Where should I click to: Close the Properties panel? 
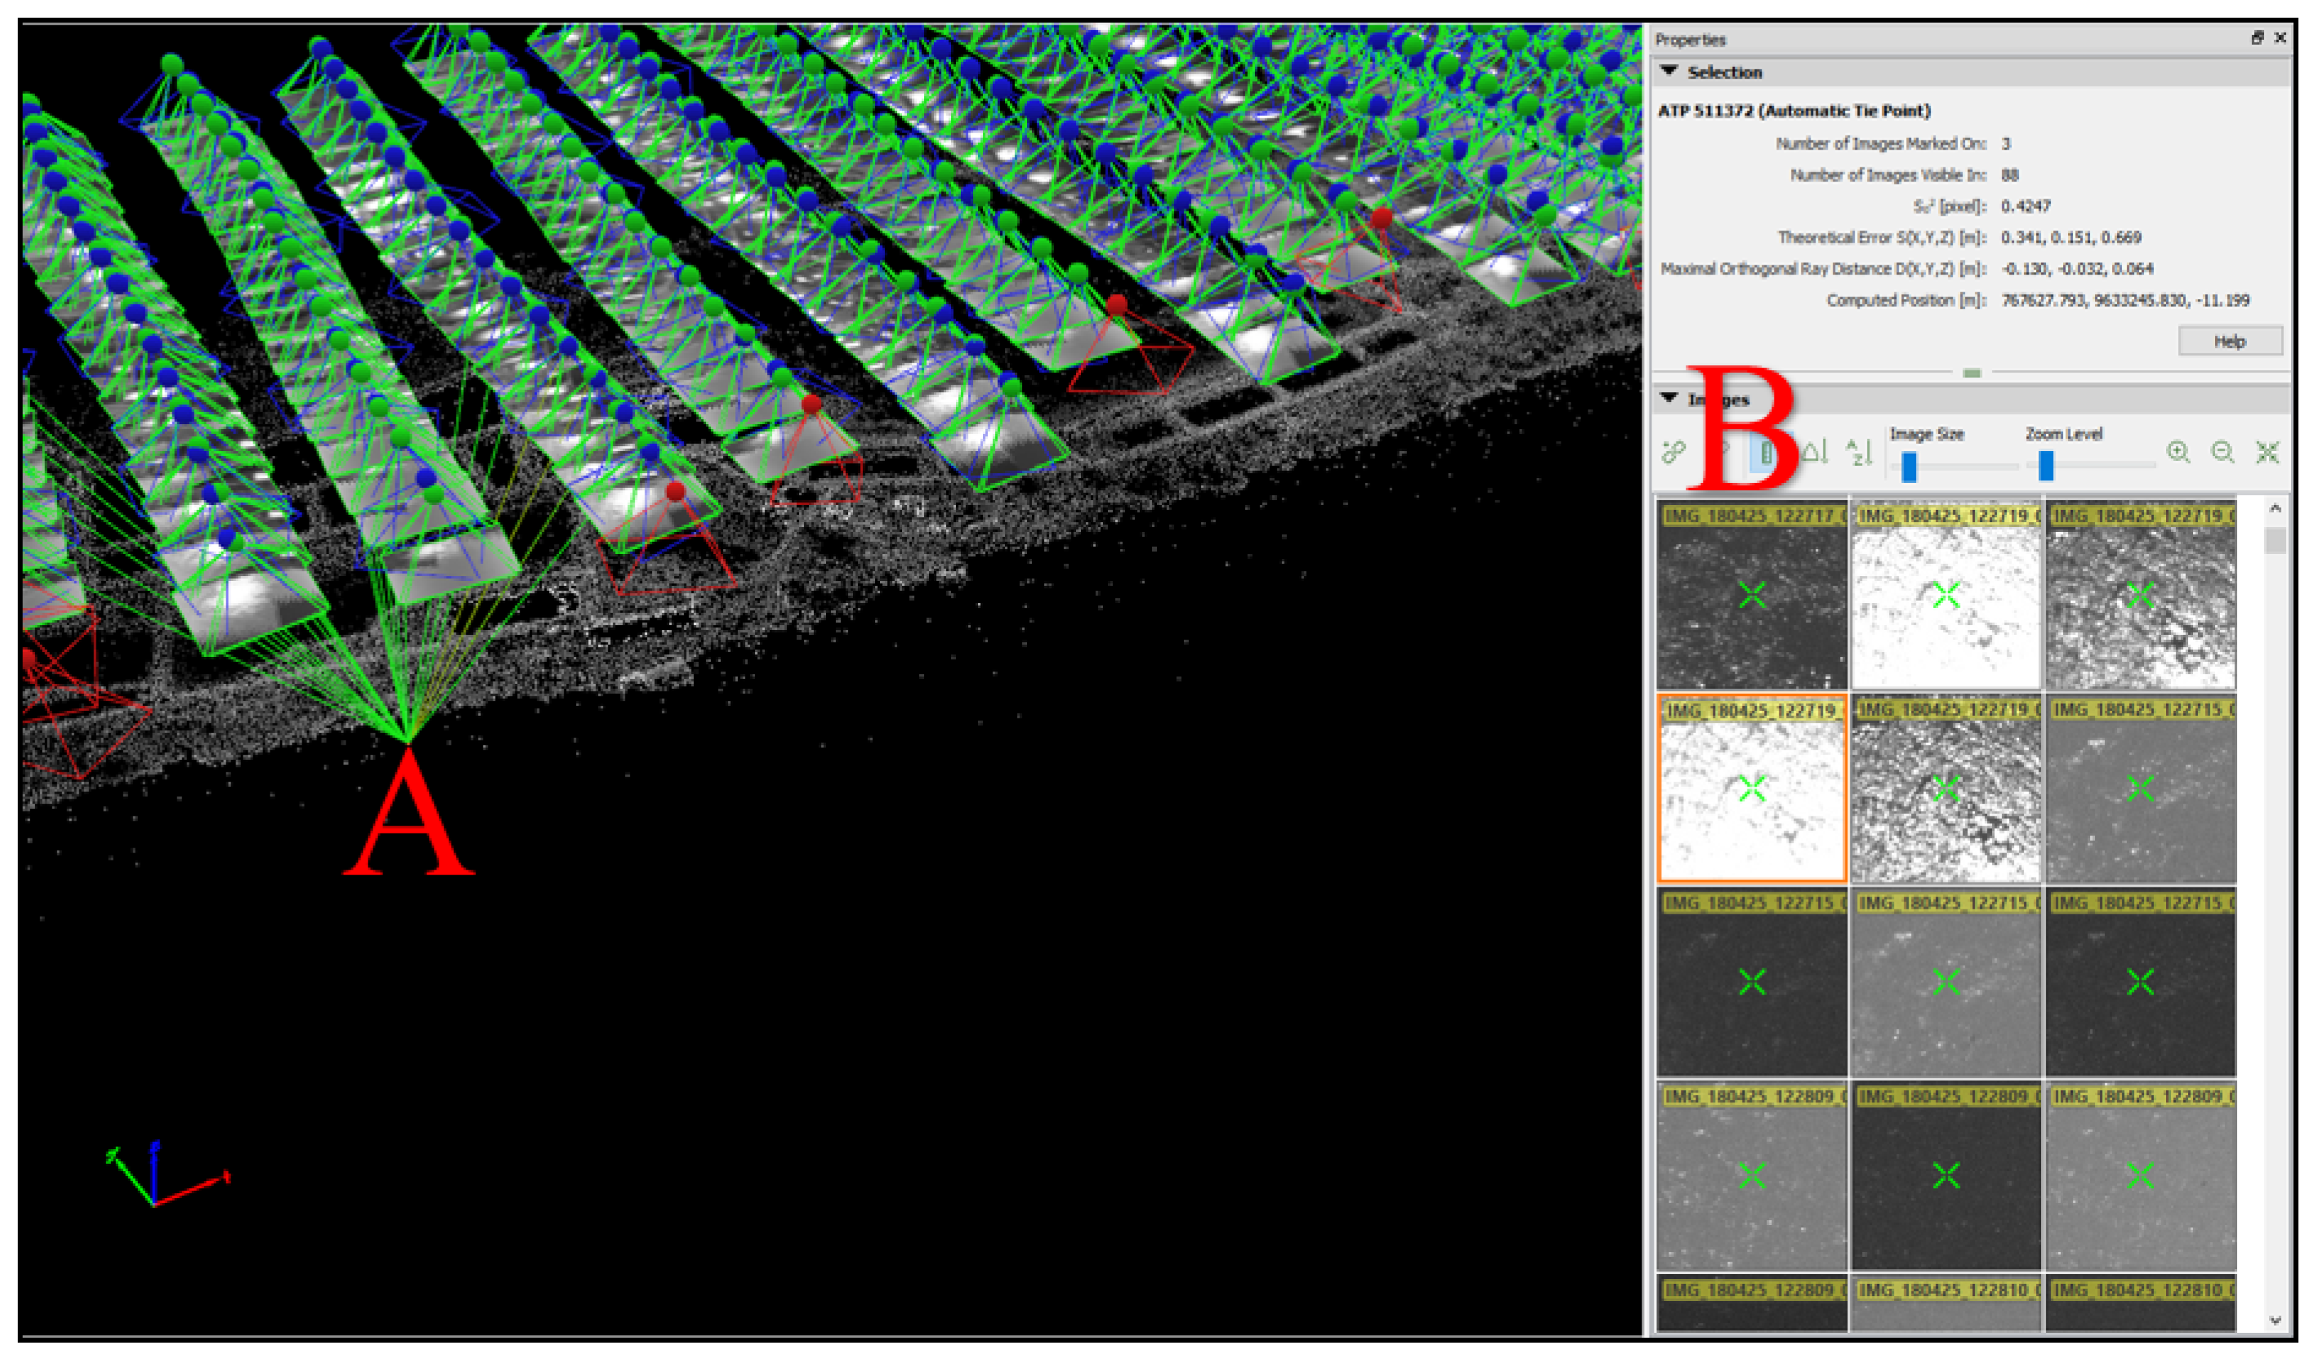(2280, 38)
